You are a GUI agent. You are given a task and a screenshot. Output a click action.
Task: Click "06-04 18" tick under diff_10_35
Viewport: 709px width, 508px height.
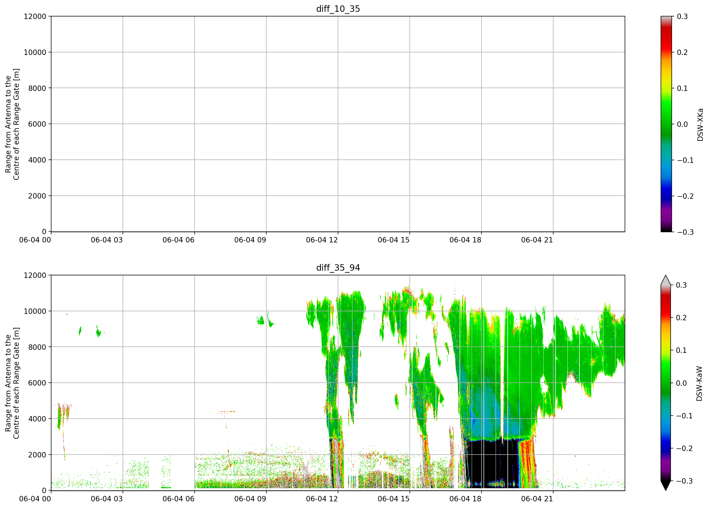pos(466,240)
